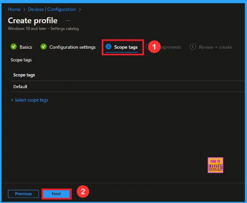The height and width of the screenshot is (203, 247).
Task: Open the ellipsis menu beside Create profile
Action: point(68,21)
